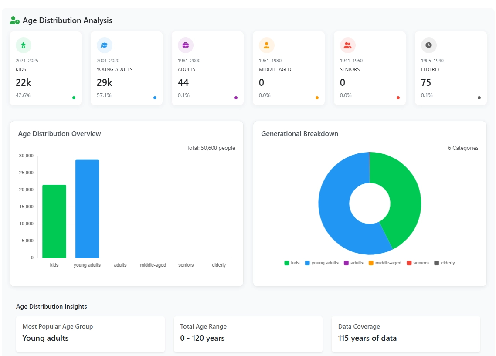Screen dimensions: 496x356
Task: Click the Young Adults graduation cap icon
Action: [105, 45]
